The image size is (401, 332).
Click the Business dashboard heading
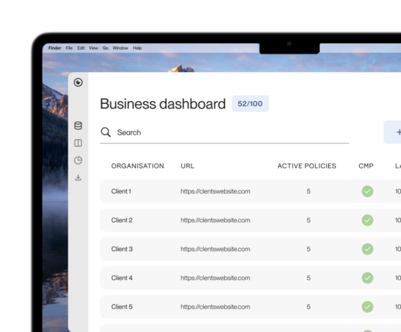pos(163,104)
